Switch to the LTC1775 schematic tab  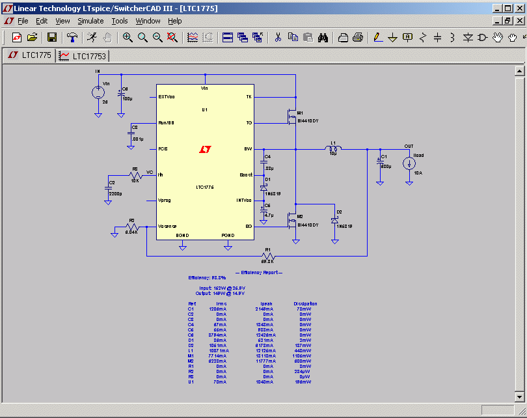coord(29,55)
